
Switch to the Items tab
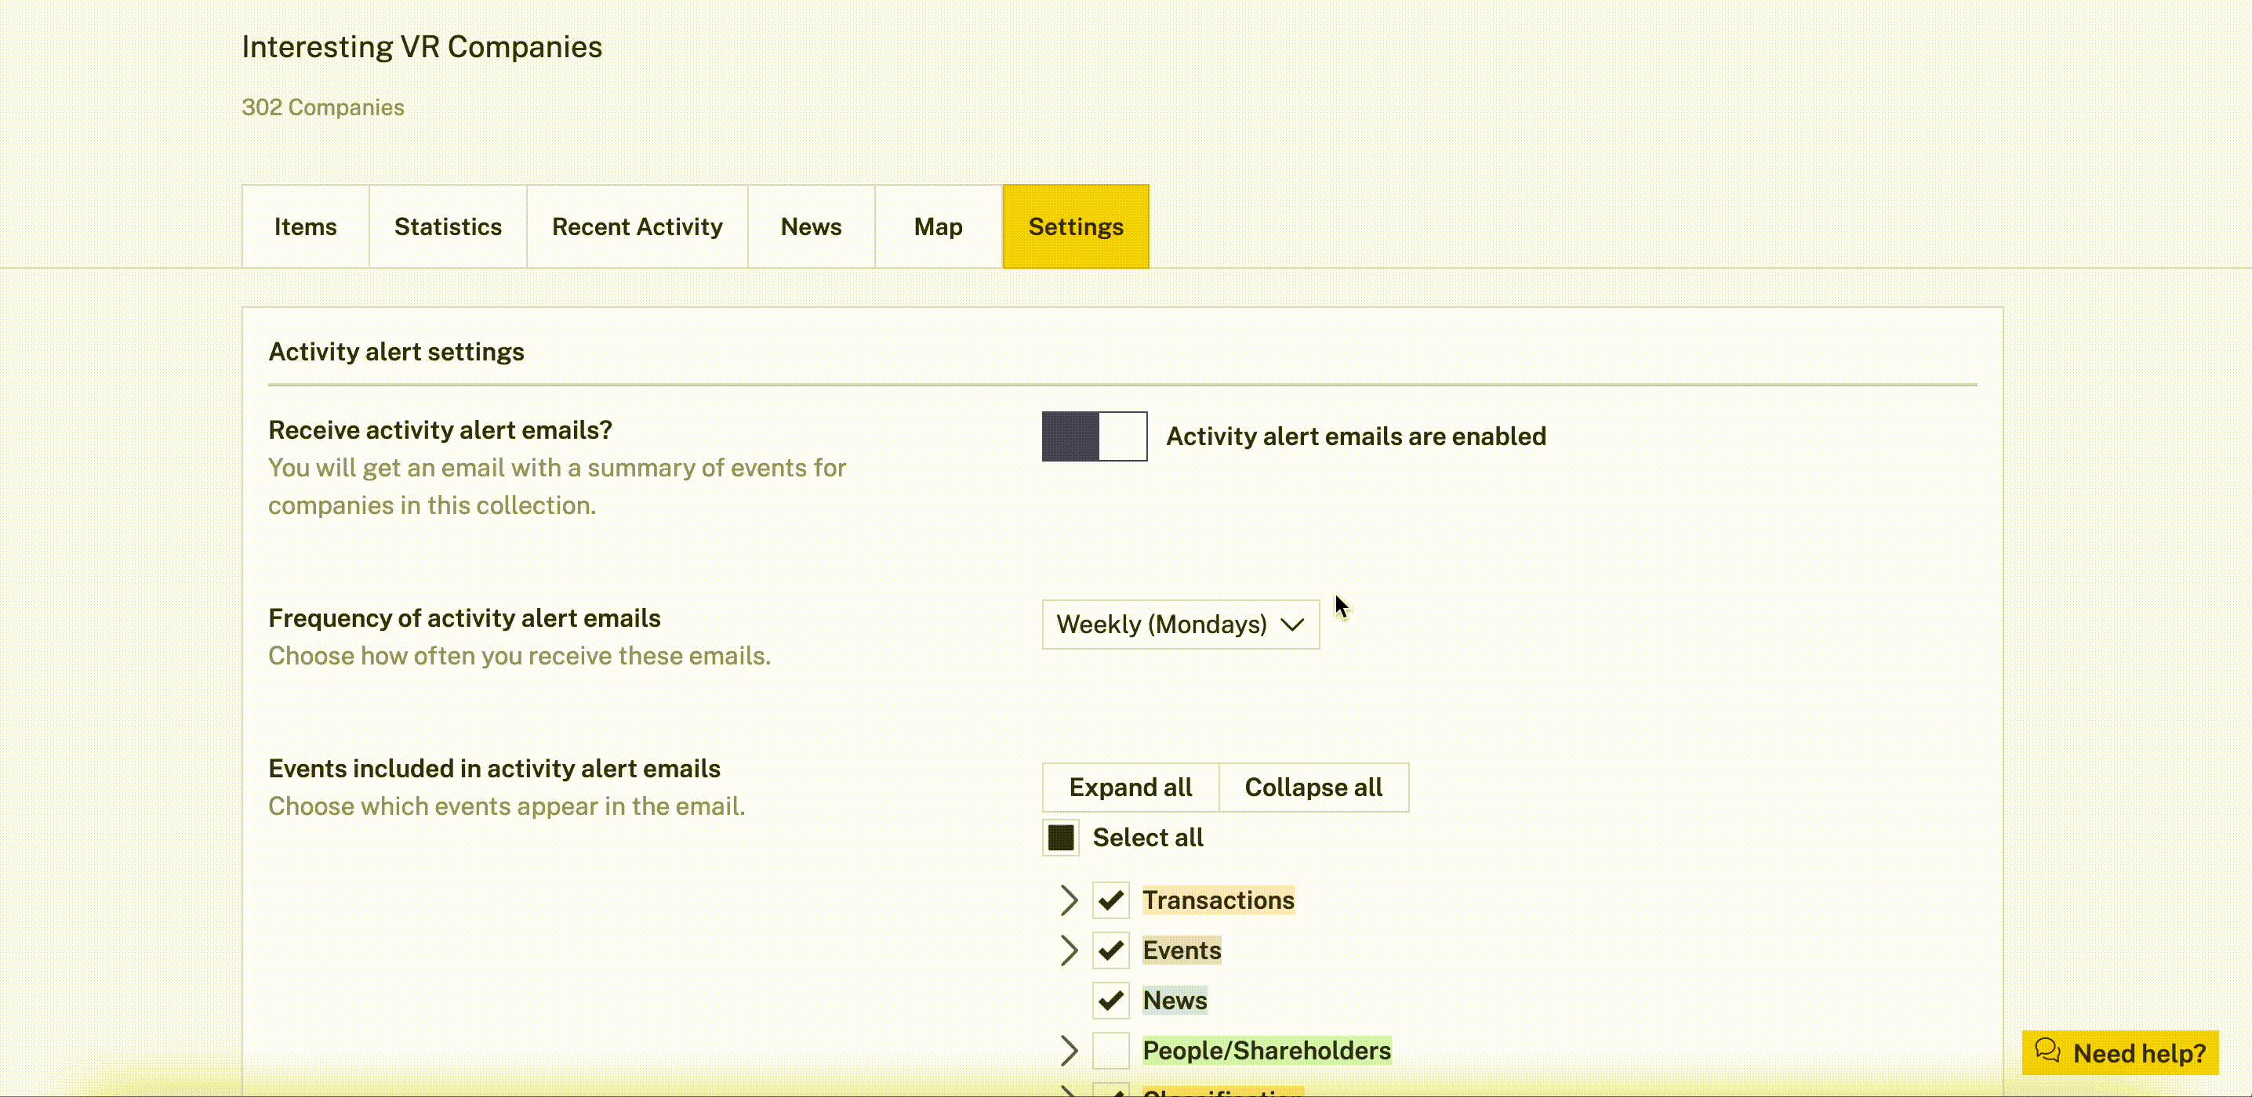305,226
